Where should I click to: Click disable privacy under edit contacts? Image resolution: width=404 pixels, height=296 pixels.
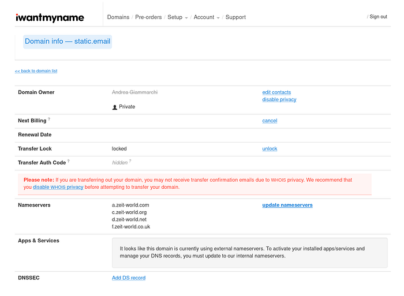(x=279, y=100)
